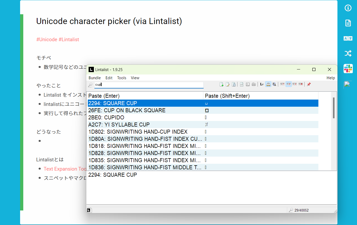Select the row "2BE0: CUPIDO"
Screen dimensions: 357x225
point(203,118)
